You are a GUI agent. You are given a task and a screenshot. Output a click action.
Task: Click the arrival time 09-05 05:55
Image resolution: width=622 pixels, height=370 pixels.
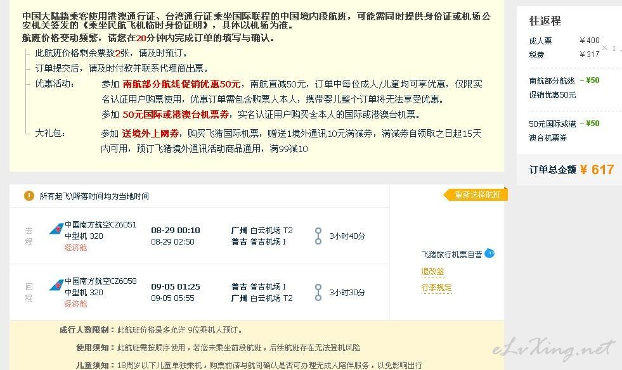tap(172, 298)
